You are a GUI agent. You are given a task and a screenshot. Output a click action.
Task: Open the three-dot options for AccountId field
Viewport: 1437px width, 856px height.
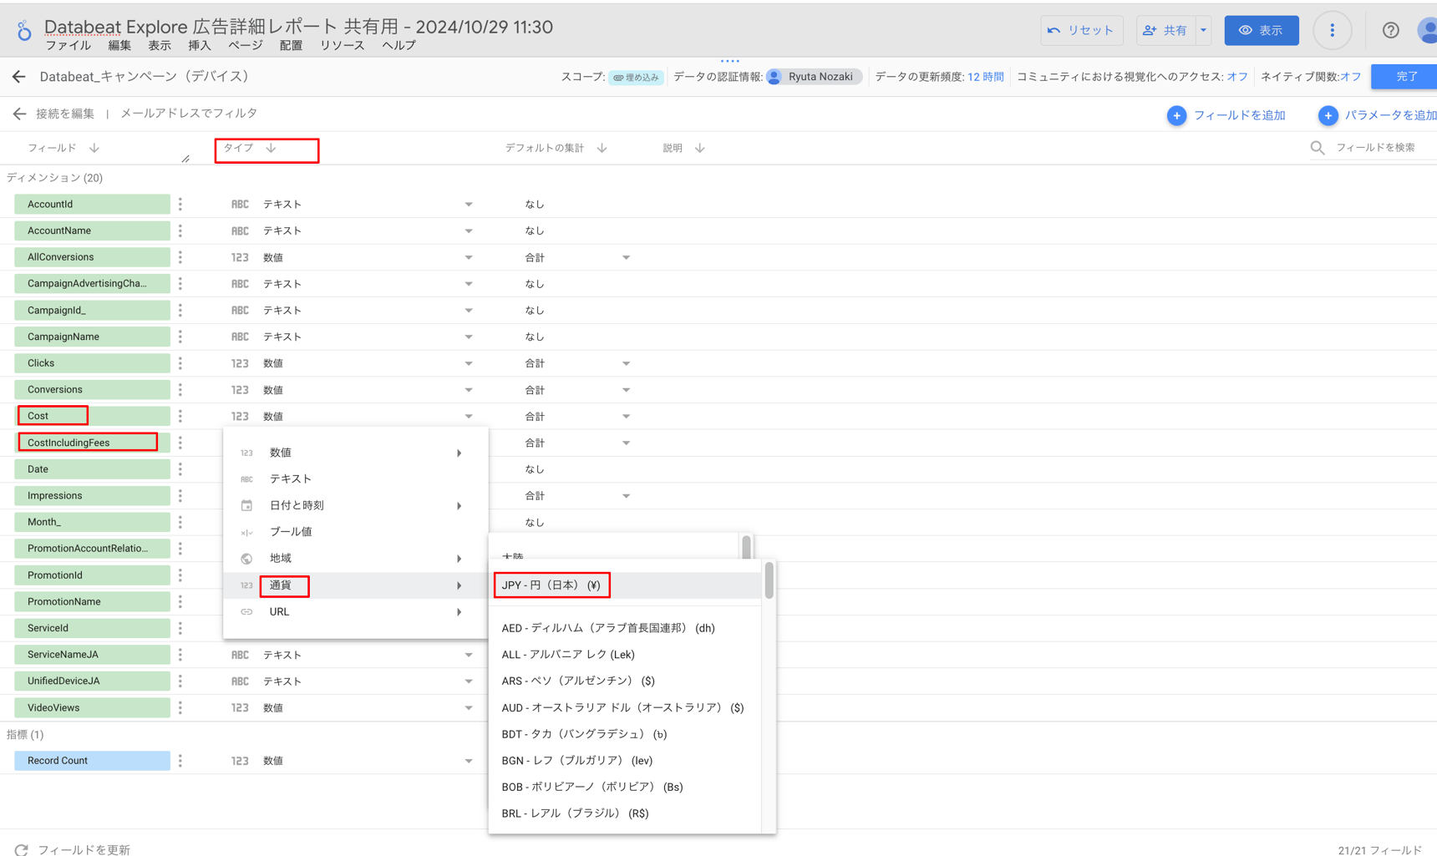coord(180,204)
